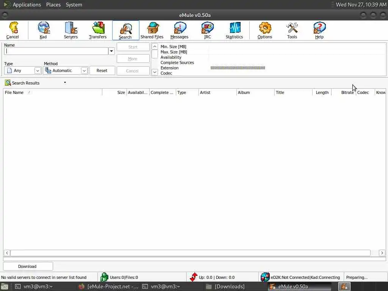The height and width of the screenshot is (291, 388).
Task: Open the IRC chat view
Action: point(207,30)
